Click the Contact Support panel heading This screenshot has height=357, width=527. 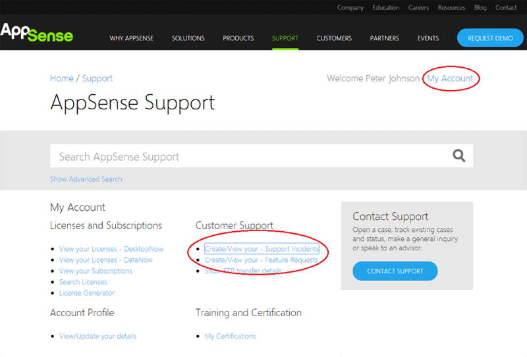pos(390,217)
